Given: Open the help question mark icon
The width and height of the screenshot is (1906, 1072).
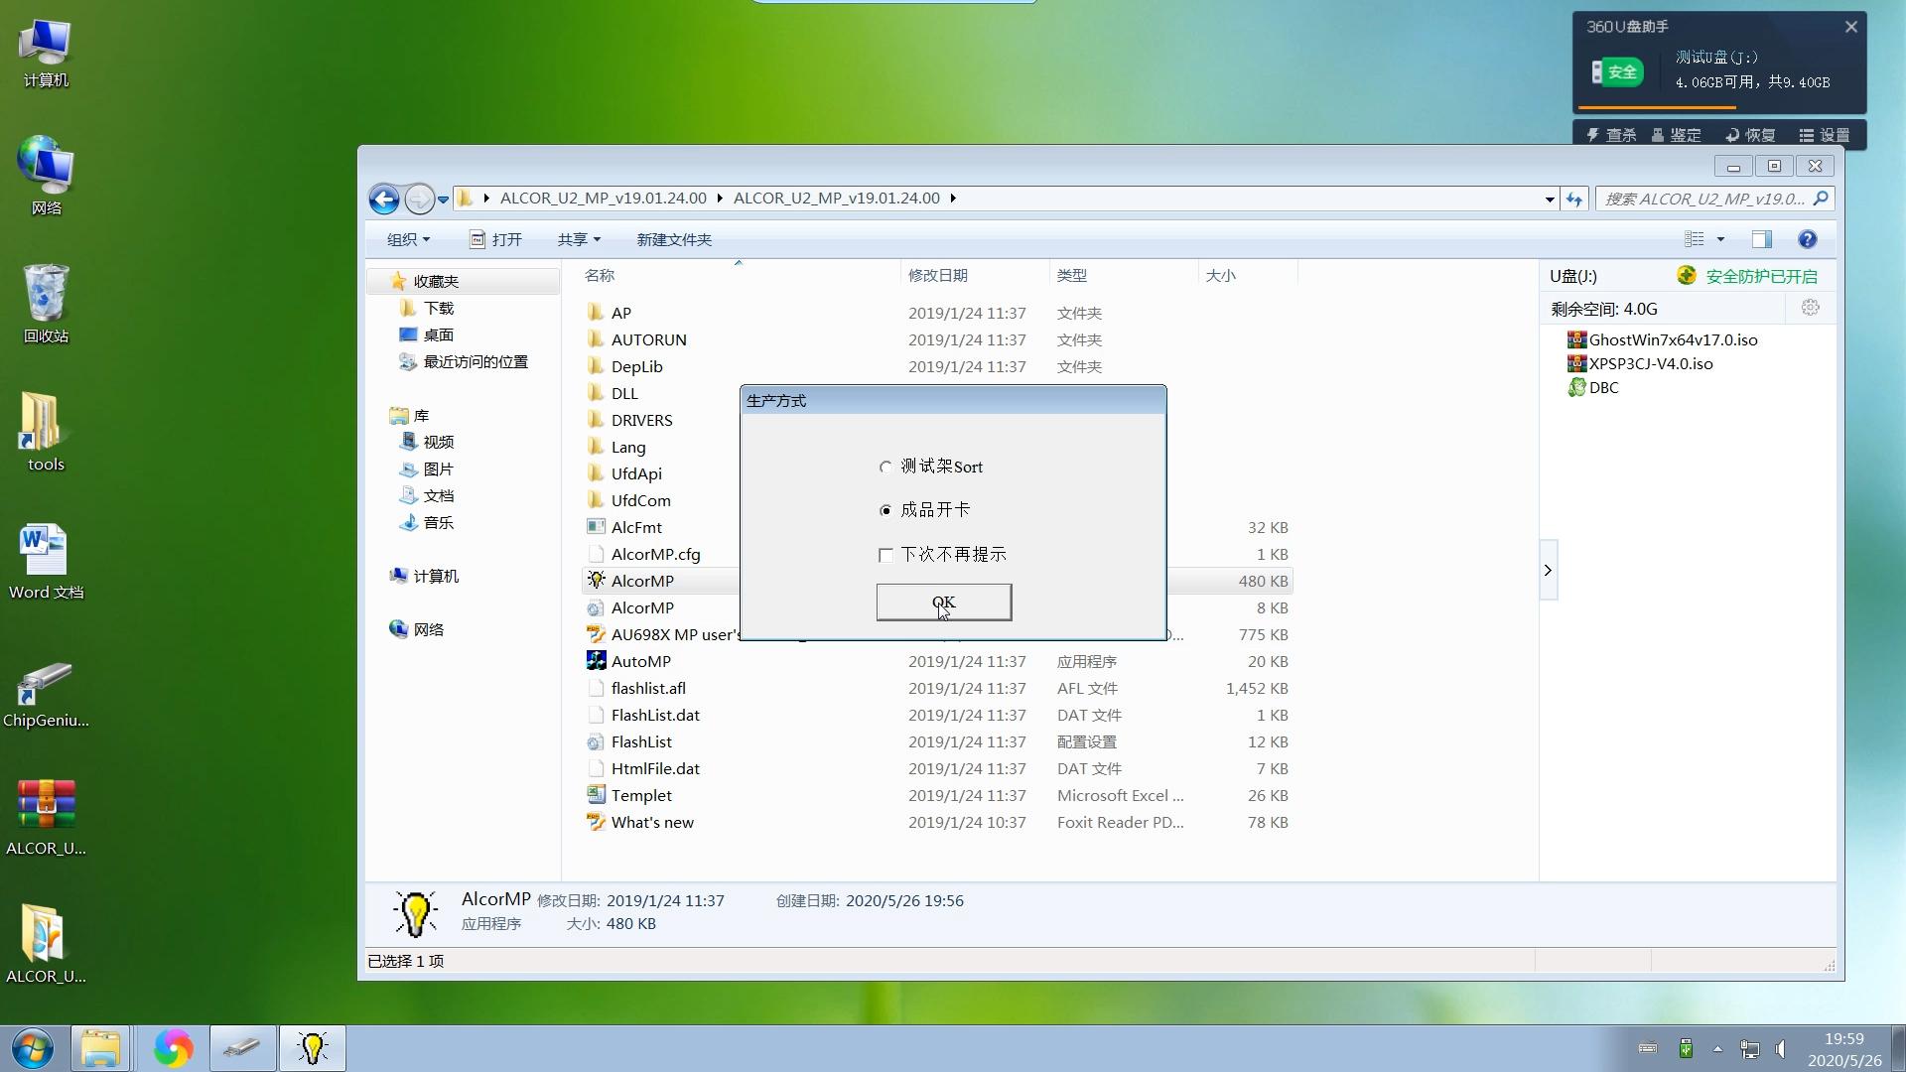Looking at the screenshot, I should coord(1807,239).
